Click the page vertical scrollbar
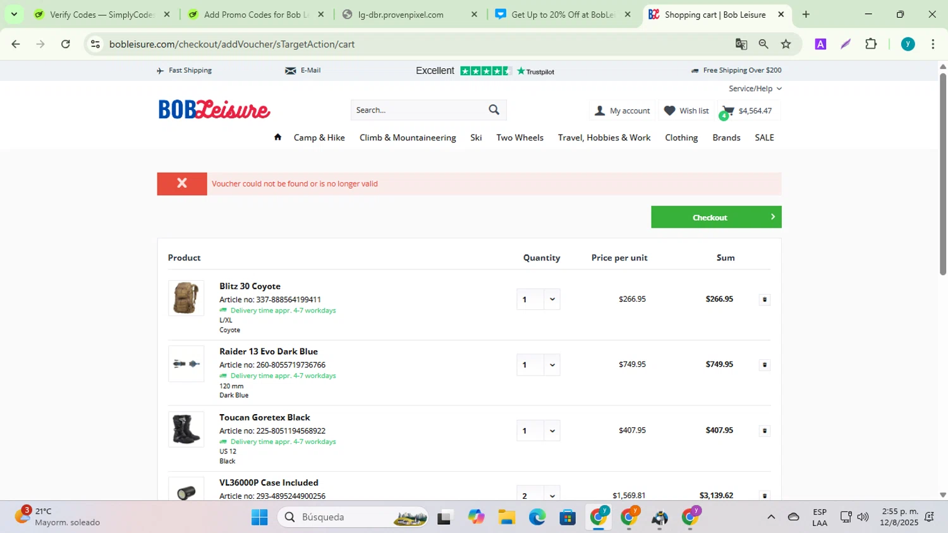The width and height of the screenshot is (948, 533). [x=943, y=174]
